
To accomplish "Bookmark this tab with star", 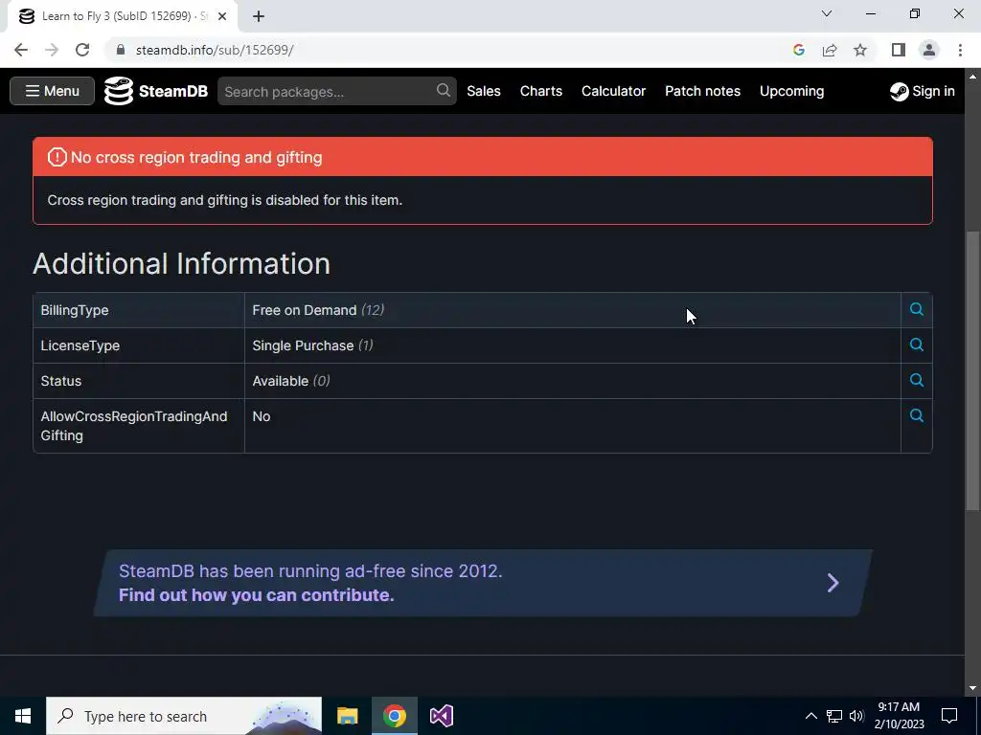I will click(860, 50).
